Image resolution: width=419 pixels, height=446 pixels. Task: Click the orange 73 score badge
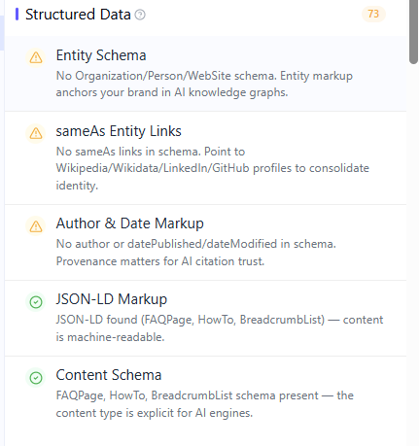click(373, 14)
